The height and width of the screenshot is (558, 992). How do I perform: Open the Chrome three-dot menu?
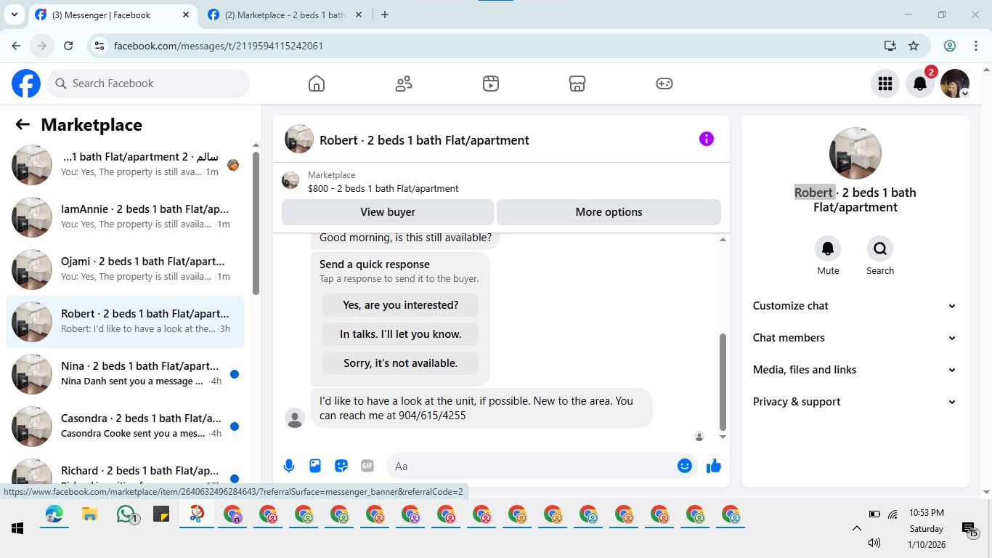point(976,46)
